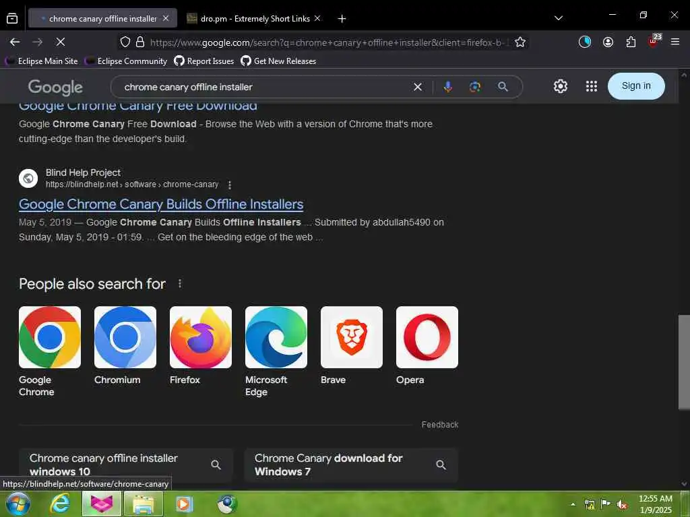This screenshot has width=690, height=517.
Task: Open the Extensions puzzle icon
Action: [x=631, y=42]
